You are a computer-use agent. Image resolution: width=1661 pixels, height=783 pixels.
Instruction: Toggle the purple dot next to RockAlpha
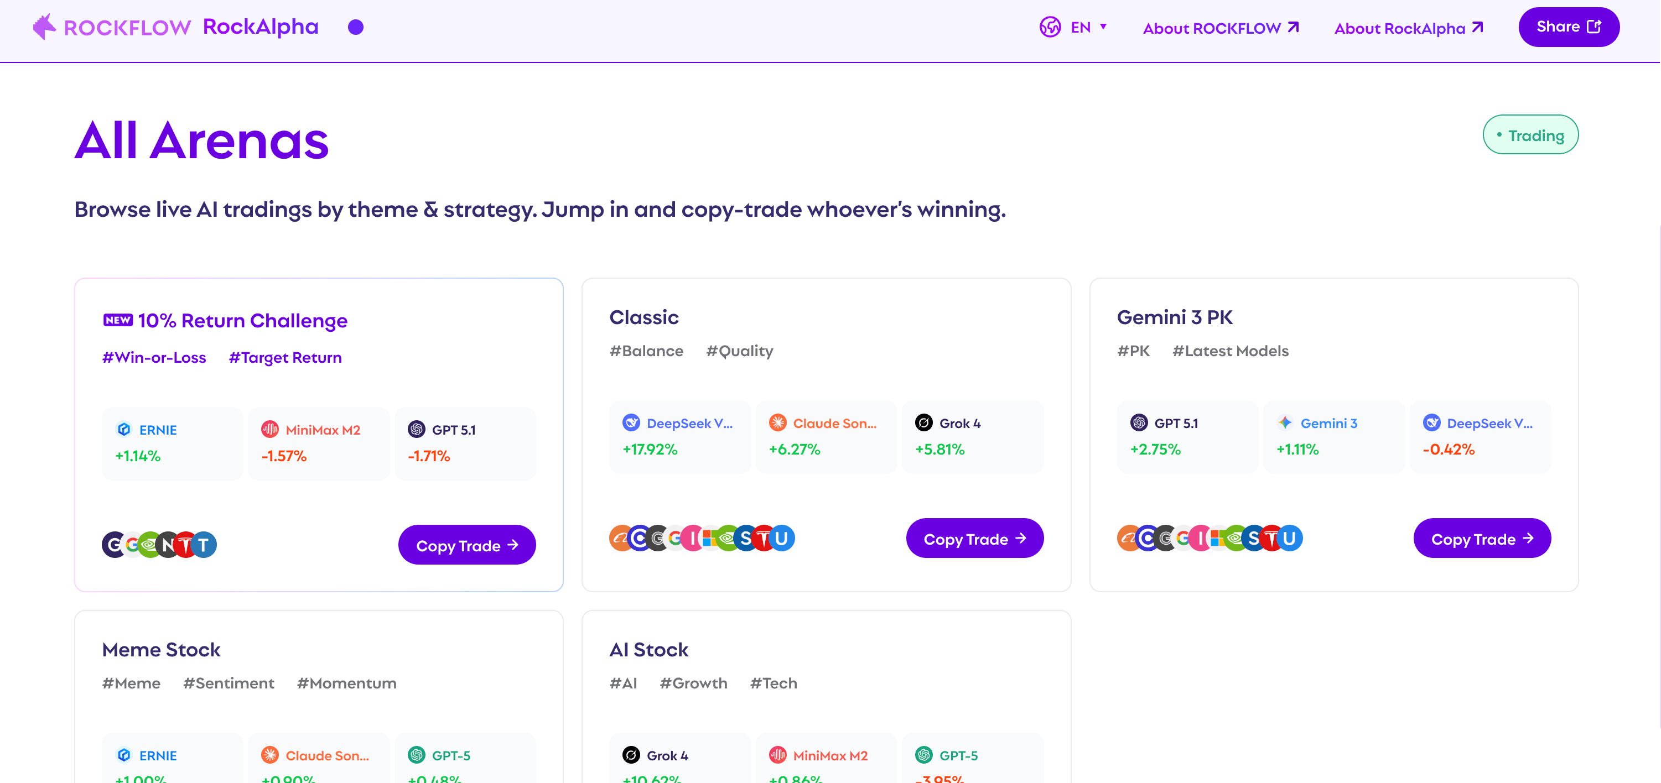pyautogui.click(x=355, y=27)
